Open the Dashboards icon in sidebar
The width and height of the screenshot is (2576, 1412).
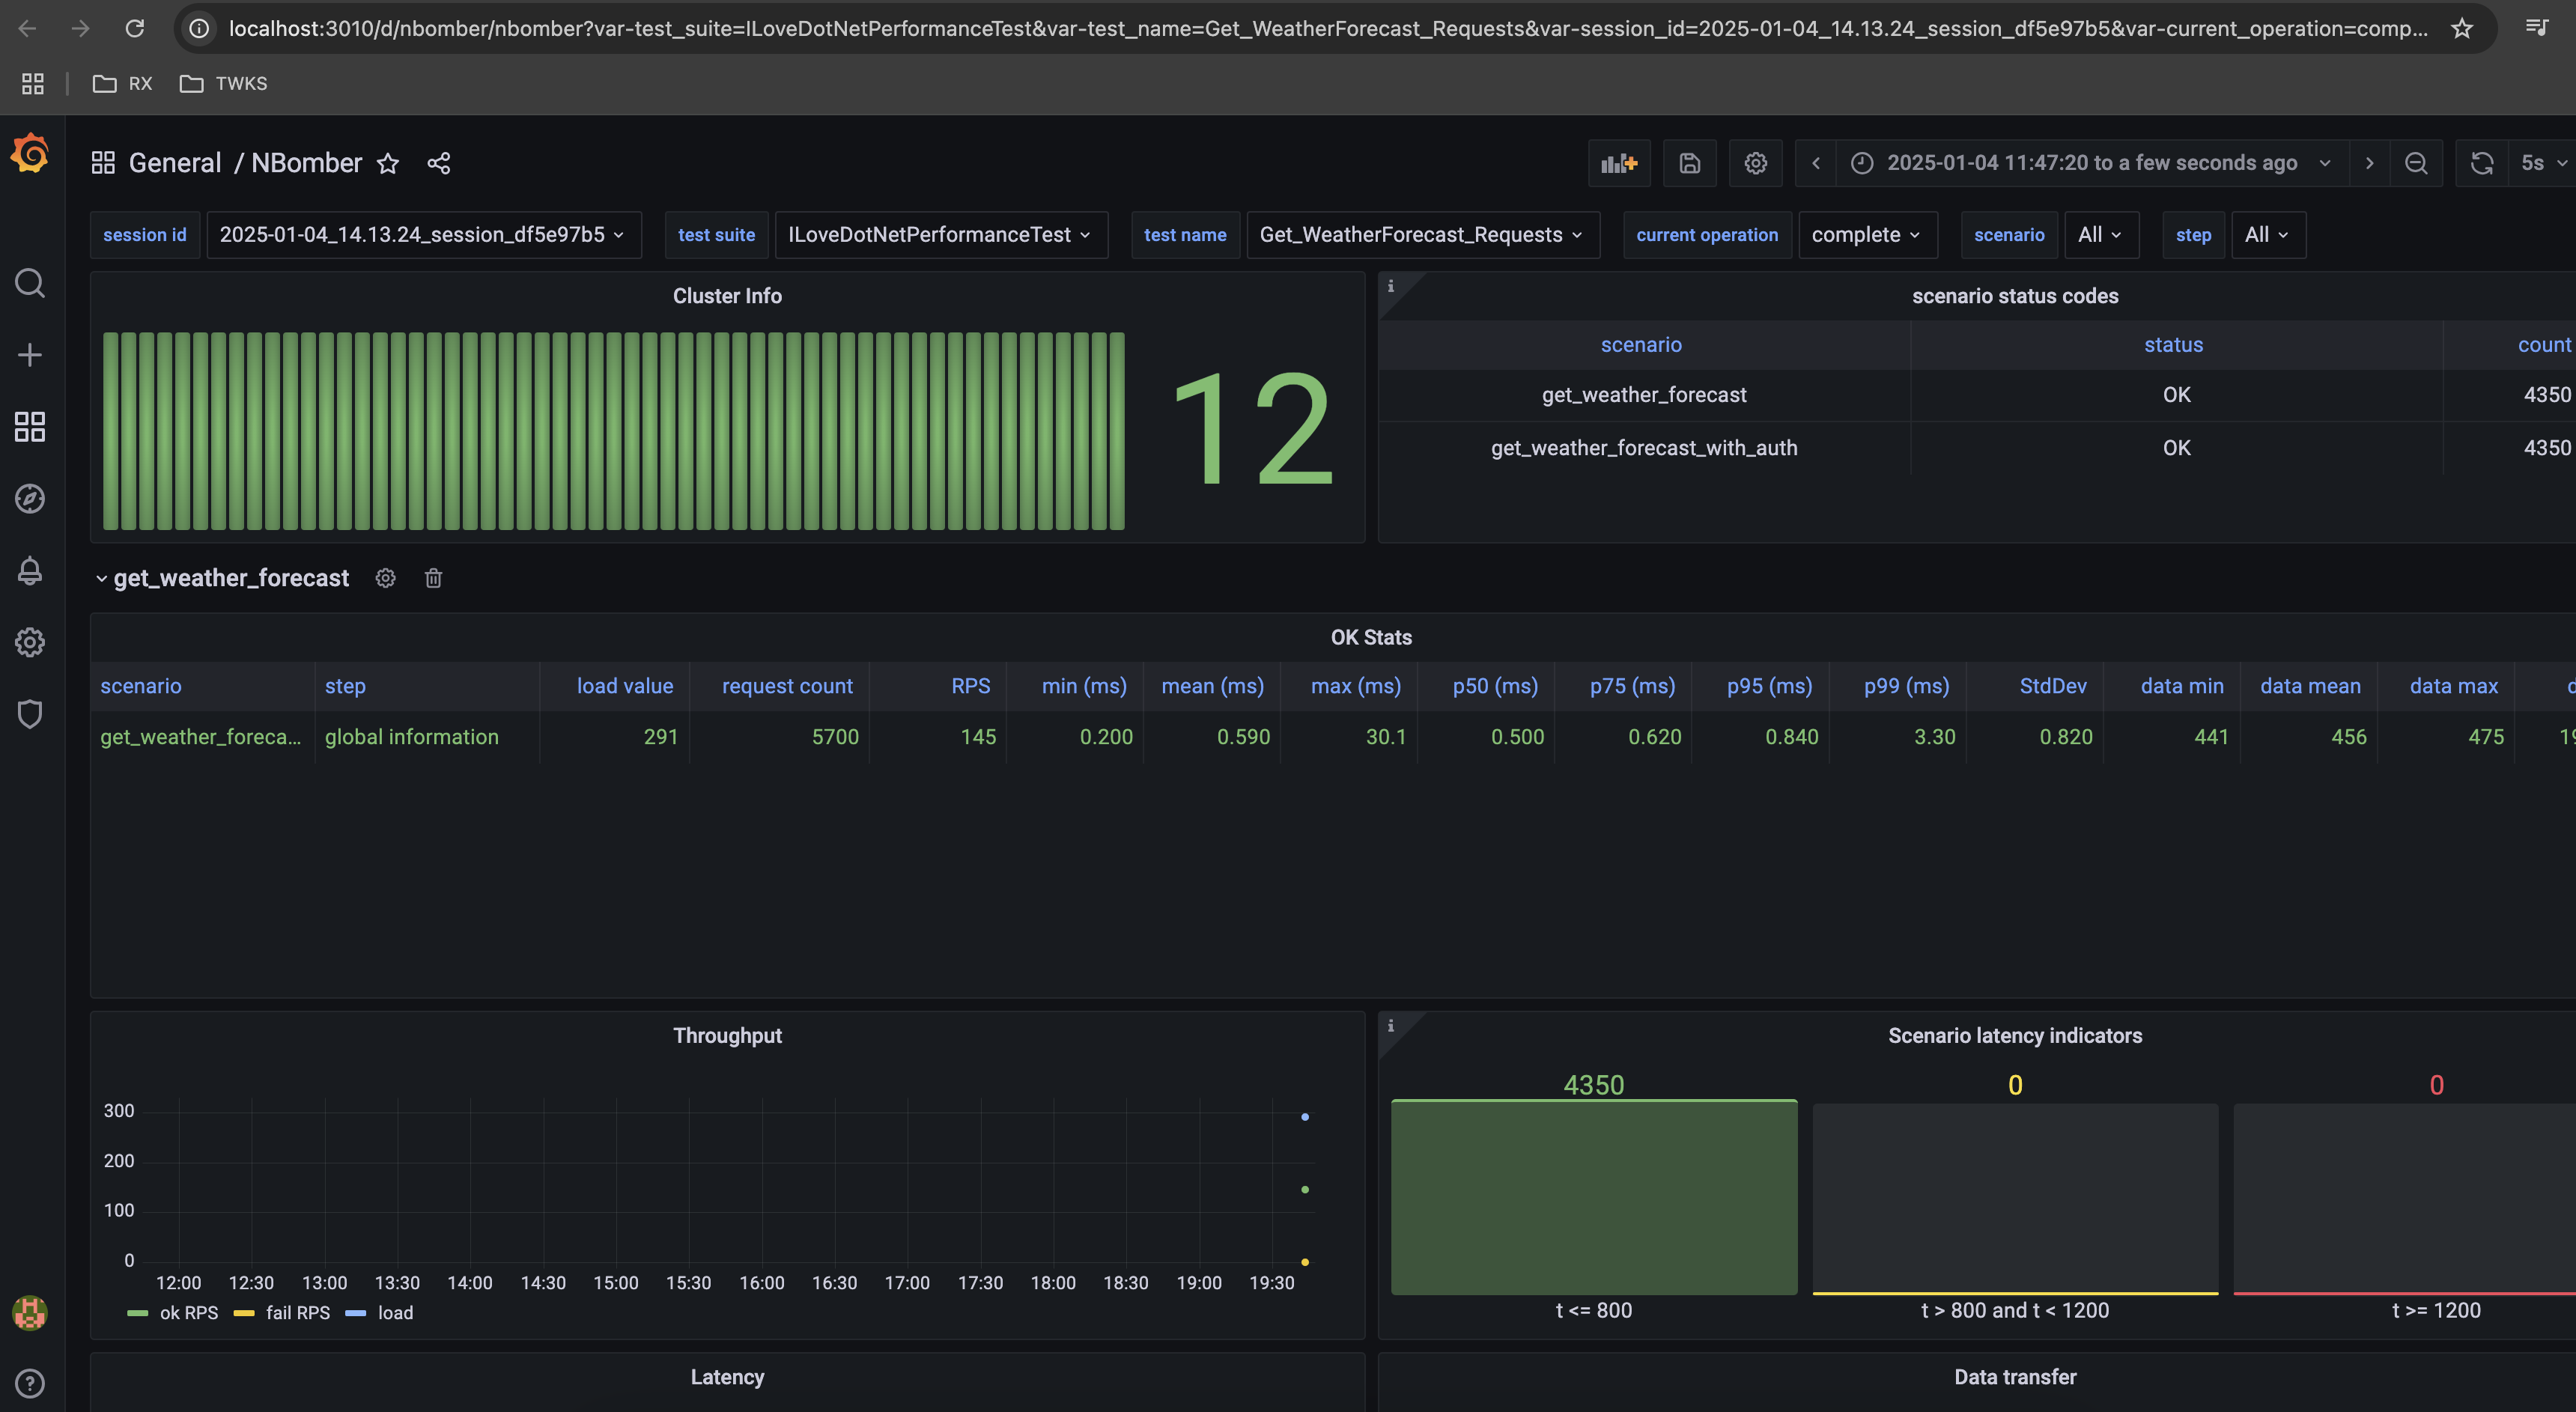30,427
